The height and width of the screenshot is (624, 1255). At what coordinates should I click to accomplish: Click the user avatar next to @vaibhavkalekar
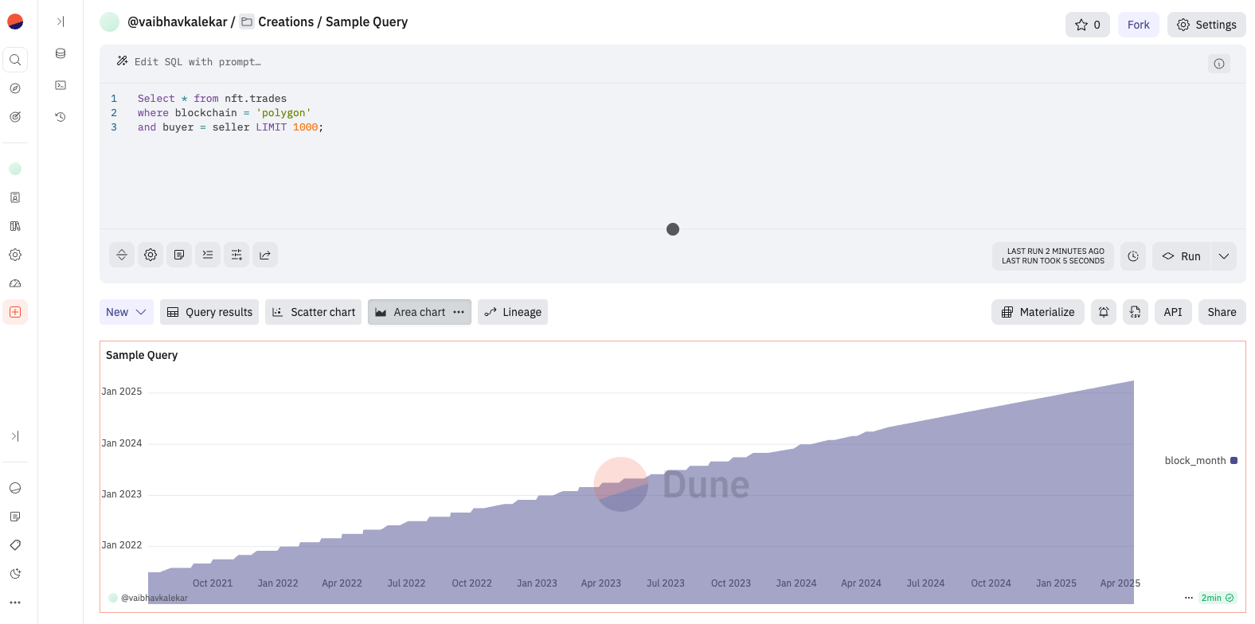[110, 22]
